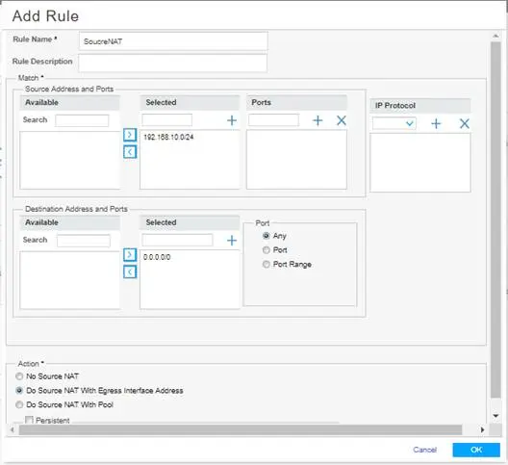Add a source port with plus icon
The image size is (508, 465).
tap(317, 120)
